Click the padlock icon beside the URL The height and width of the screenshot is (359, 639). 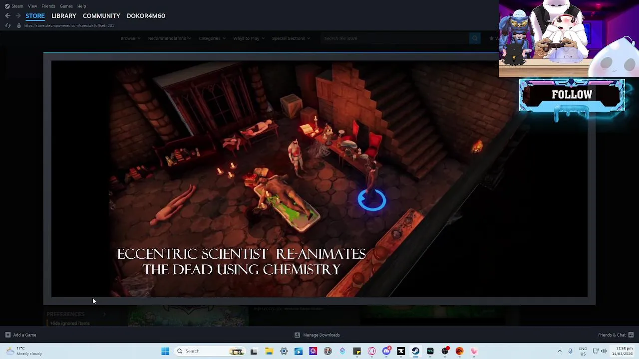click(x=19, y=25)
